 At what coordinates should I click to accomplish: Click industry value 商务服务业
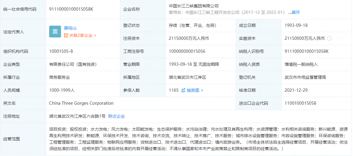pos(60,78)
